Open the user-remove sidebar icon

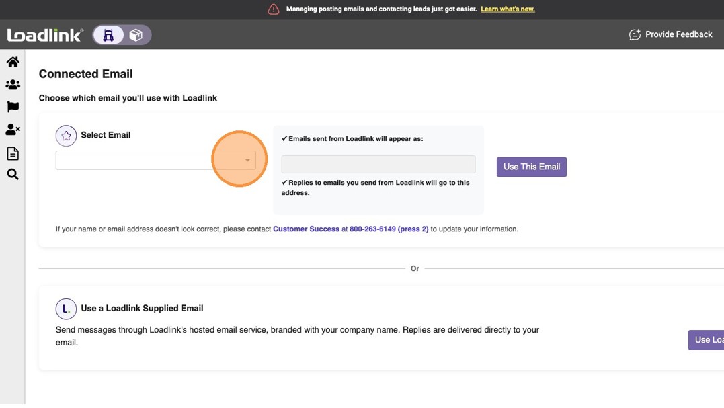(13, 130)
